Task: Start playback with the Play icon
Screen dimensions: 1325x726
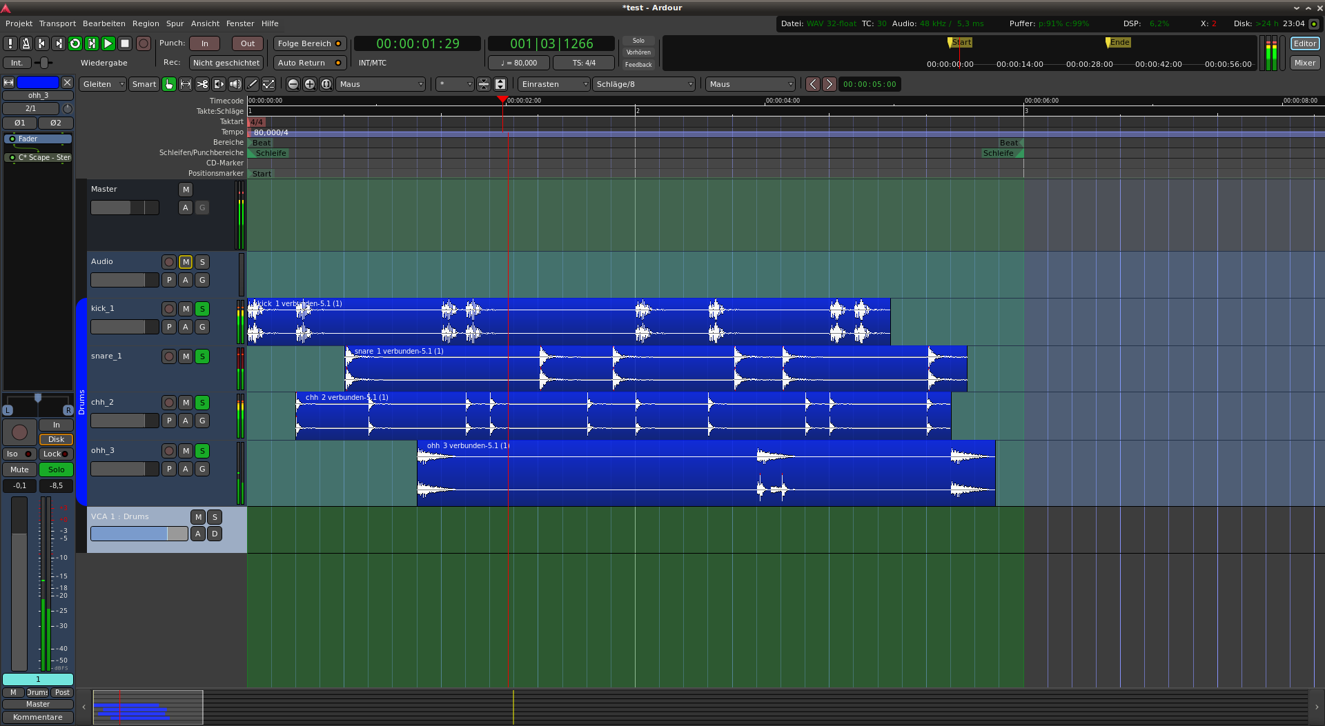Action: (x=108, y=43)
